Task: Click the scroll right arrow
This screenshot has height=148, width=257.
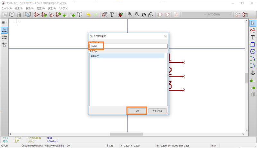Action: (243, 134)
